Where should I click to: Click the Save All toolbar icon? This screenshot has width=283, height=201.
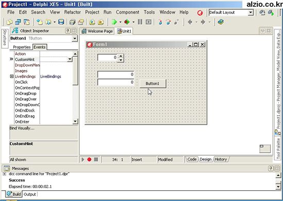(73, 22)
